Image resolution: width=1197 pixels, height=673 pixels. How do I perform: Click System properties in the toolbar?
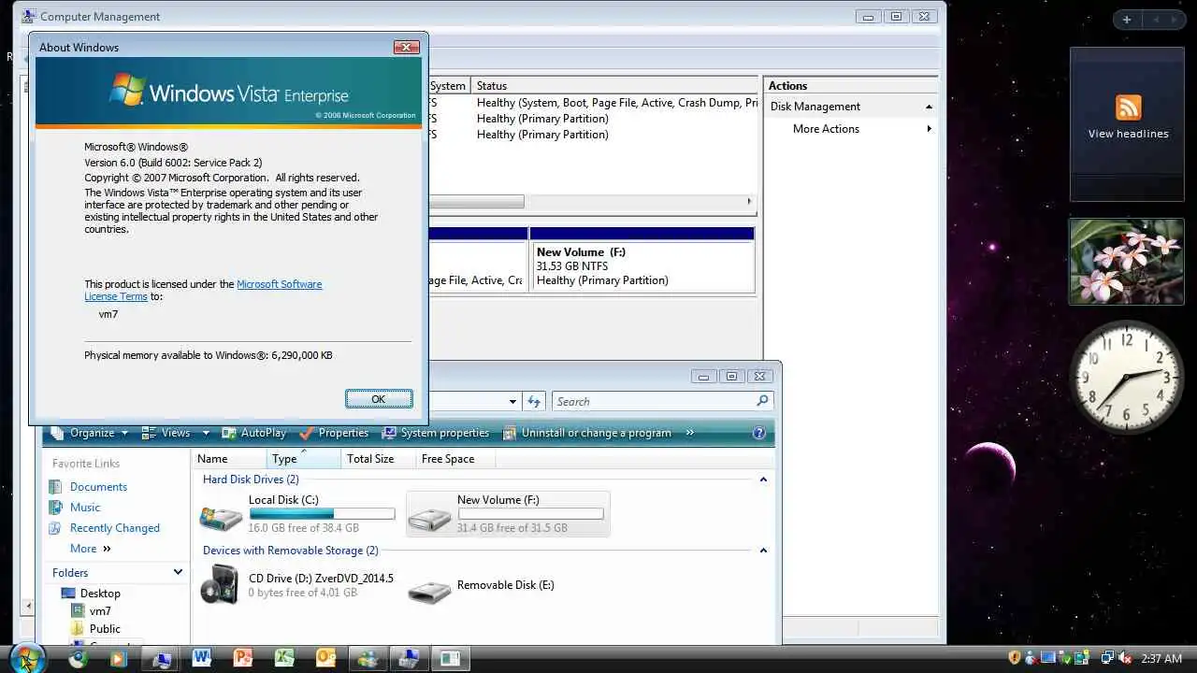click(x=435, y=433)
